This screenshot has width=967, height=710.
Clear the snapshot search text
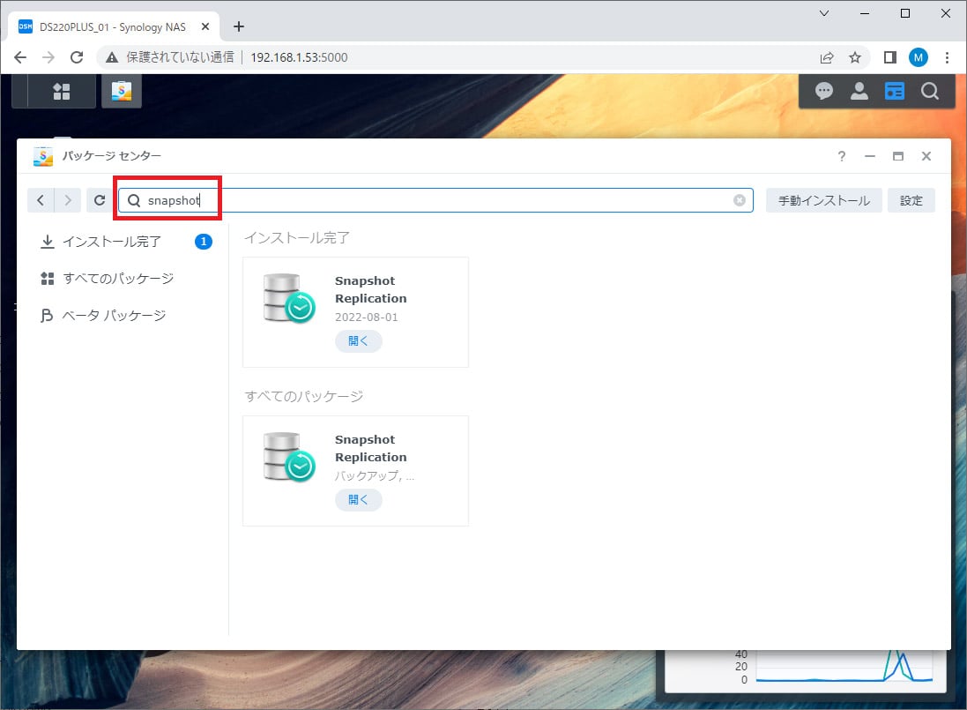coord(740,200)
